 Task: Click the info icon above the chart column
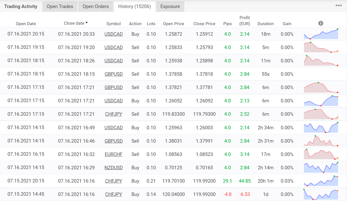coord(321,23)
